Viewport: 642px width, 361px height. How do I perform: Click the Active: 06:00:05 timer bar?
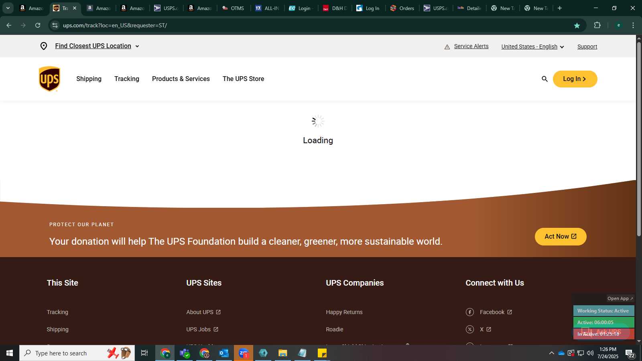click(x=603, y=322)
